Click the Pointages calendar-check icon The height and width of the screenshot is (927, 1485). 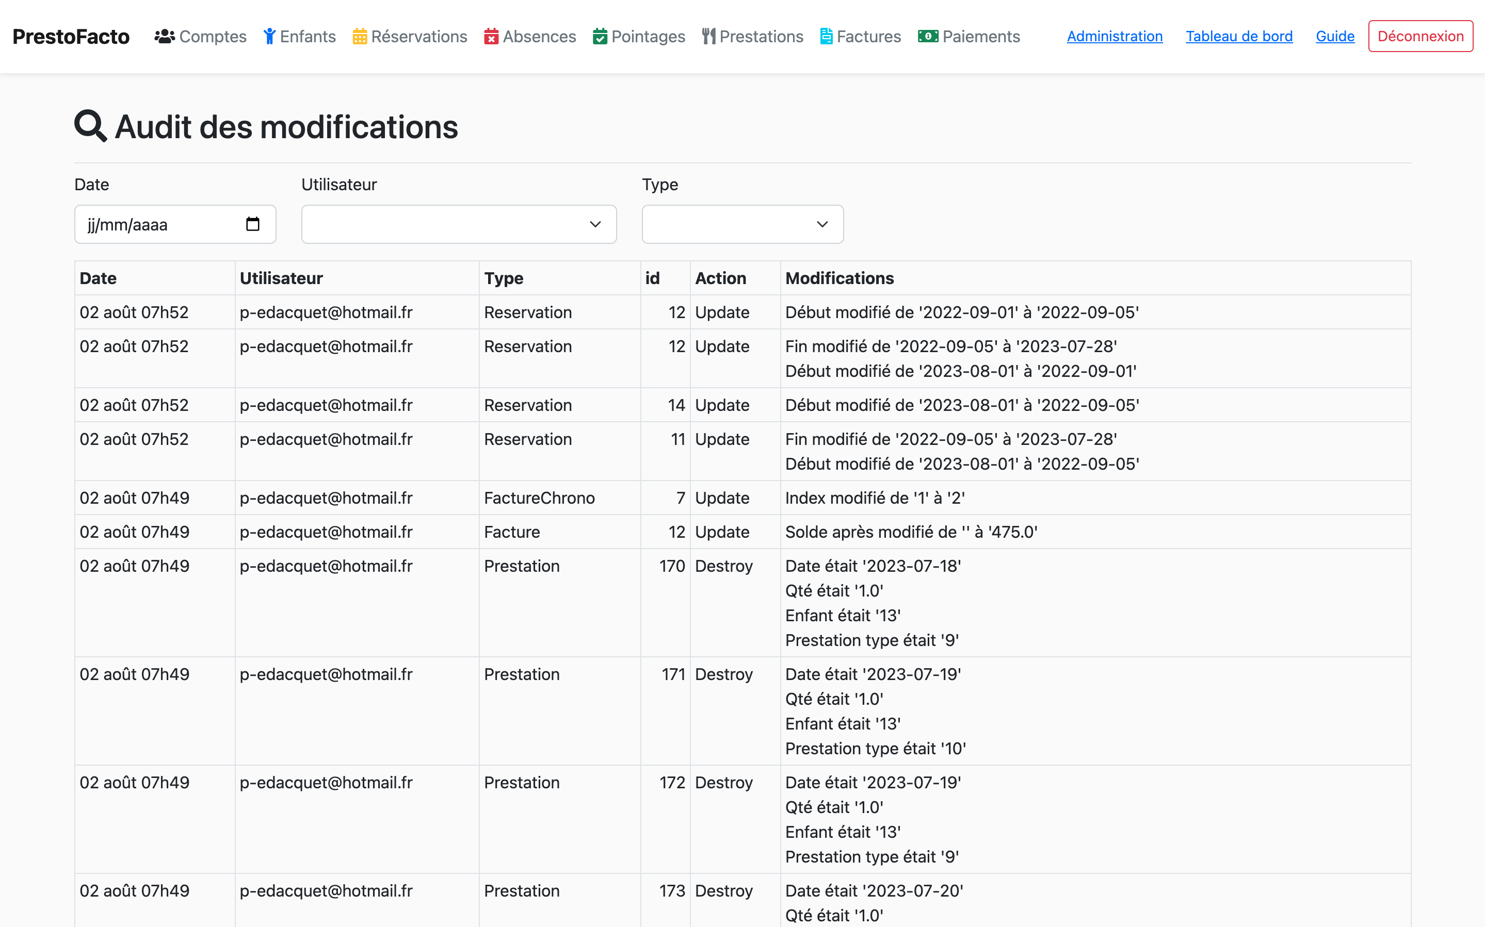click(x=600, y=37)
